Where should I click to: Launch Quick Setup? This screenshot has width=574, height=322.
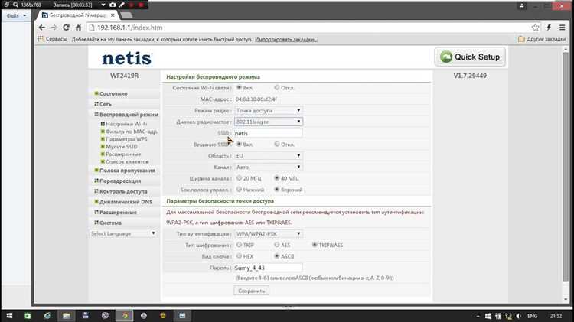[470, 57]
